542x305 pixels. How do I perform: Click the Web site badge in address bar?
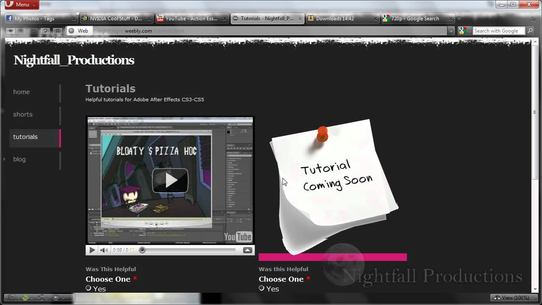pyautogui.click(x=79, y=31)
